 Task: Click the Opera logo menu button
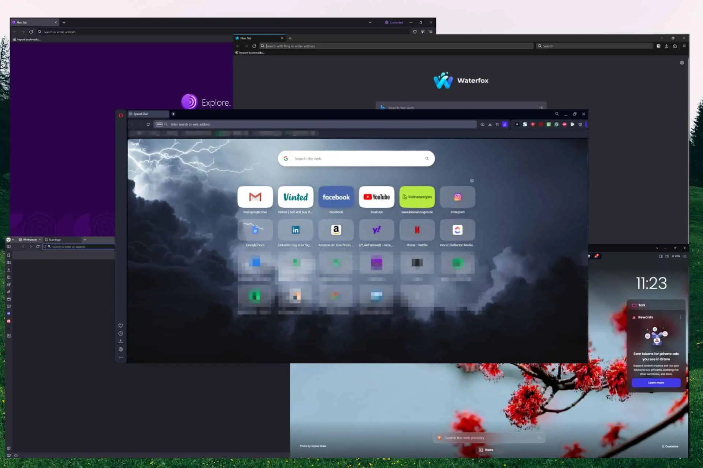[x=120, y=115]
